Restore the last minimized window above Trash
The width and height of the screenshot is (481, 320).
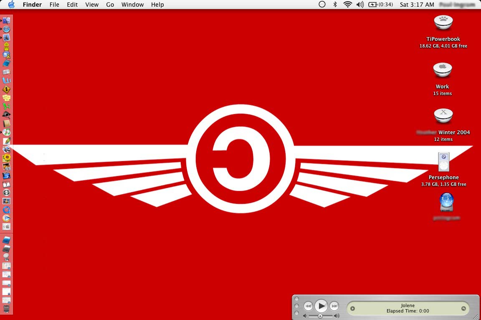tap(6, 300)
